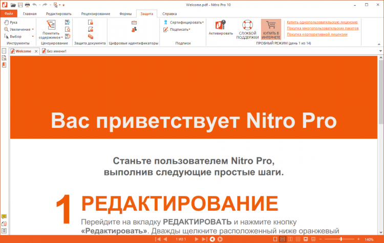This screenshot has height=243, width=384.
Task: Switch to the Рецензирование ribbon tab
Action: tap(96, 14)
